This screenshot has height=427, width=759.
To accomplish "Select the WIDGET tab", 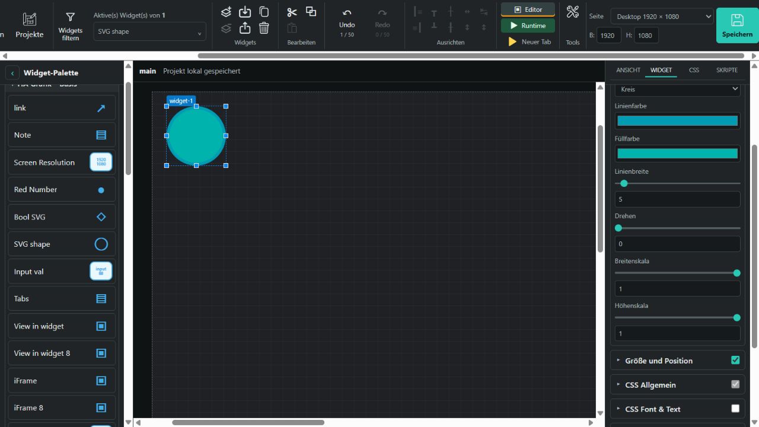I will pos(661,70).
